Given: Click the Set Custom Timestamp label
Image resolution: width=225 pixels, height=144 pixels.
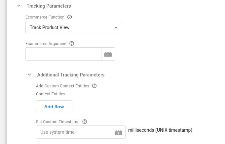Looking at the screenshot, I should tap(58, 122).
